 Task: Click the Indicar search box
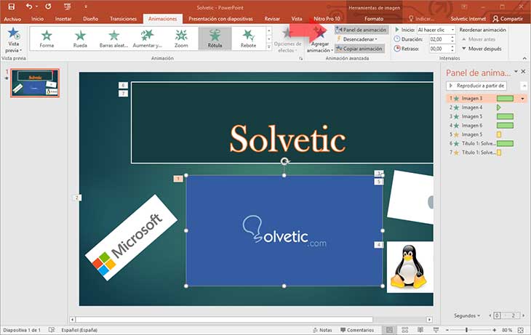[x=422, y=19]
